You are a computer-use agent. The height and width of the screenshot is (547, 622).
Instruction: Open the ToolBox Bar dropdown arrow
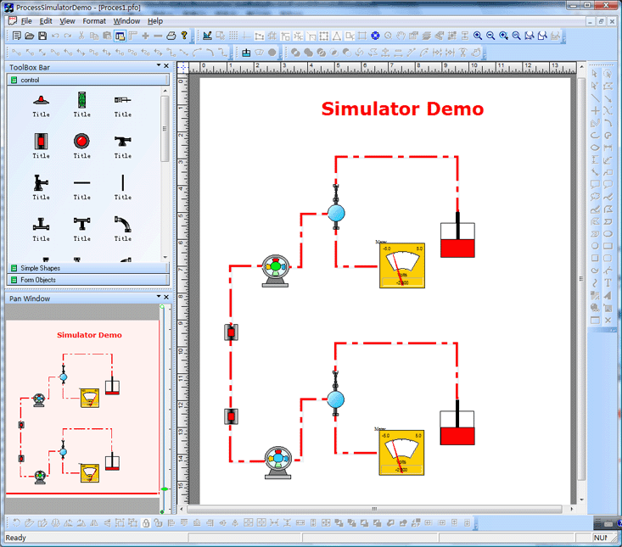point(159,65)
